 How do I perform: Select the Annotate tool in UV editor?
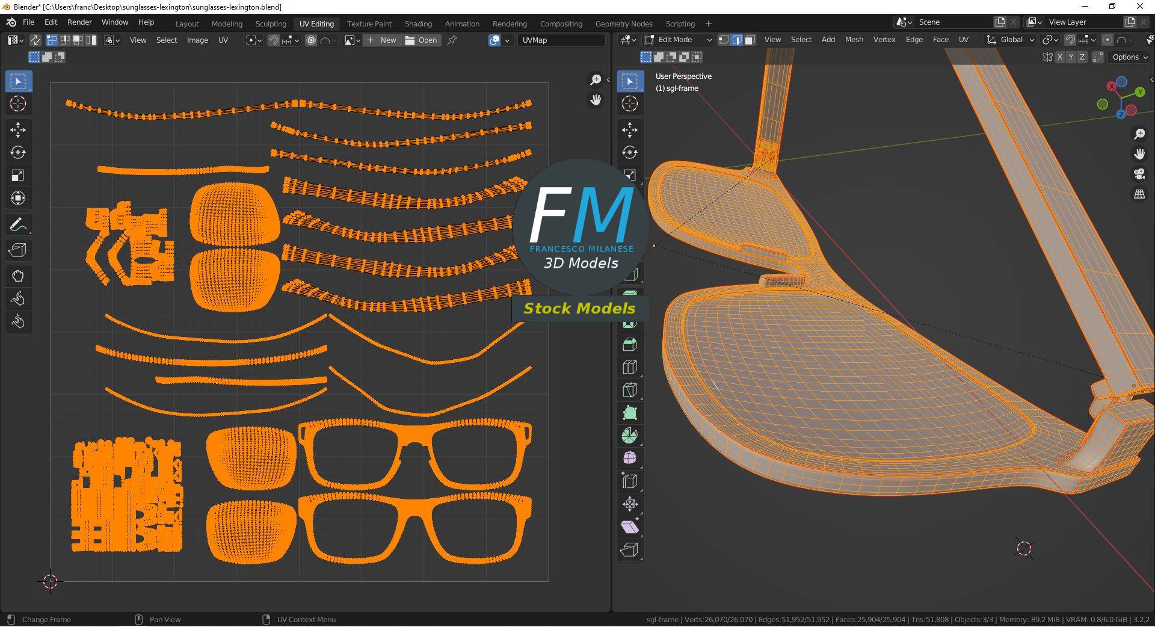[x=18, y=225]
